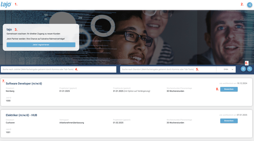This screenshot has height=141, width=254.
Task: Click the Job-ID 1001 value
Action: 8,132
